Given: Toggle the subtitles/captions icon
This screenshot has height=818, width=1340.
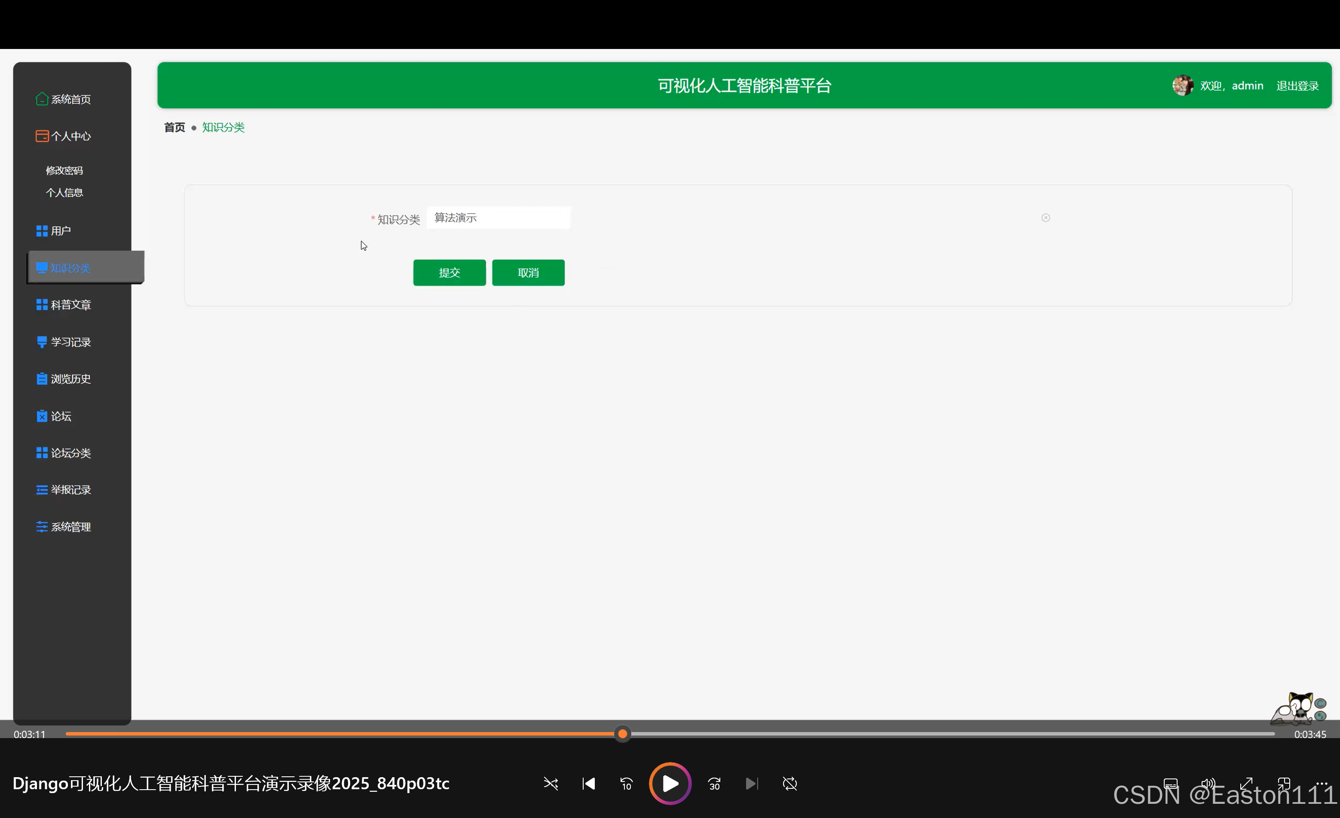Looking at the screenshot, I should [x=1170, y=783].
